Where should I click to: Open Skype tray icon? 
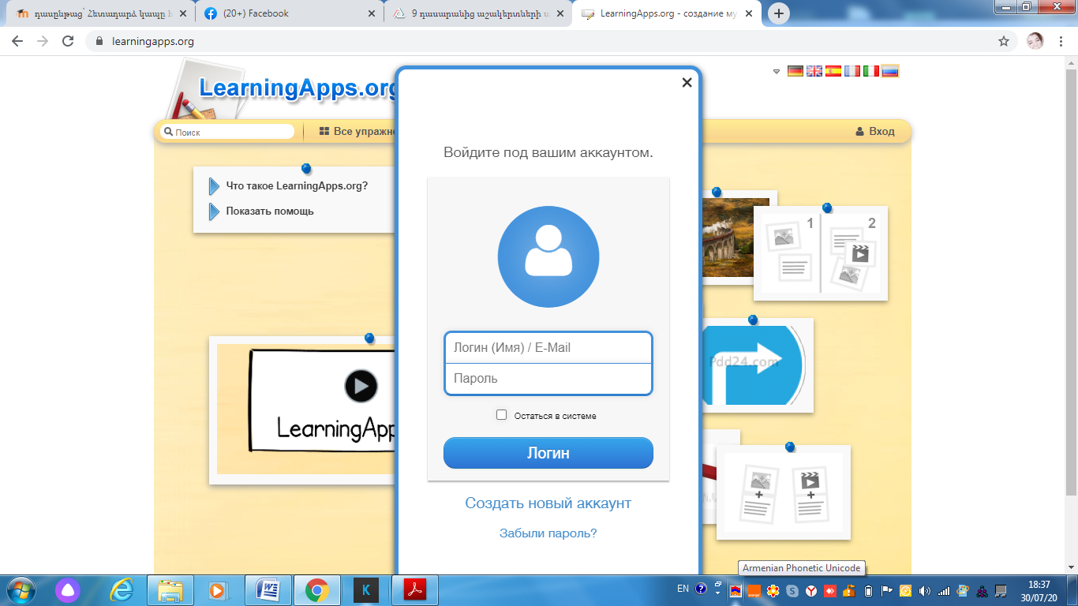click(792, 591)
